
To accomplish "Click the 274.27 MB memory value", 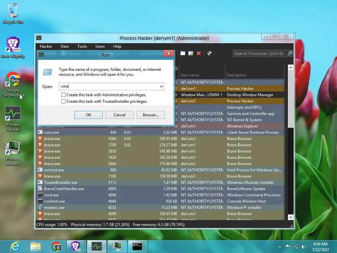I will pyautogui.click(x=168, y=145).
